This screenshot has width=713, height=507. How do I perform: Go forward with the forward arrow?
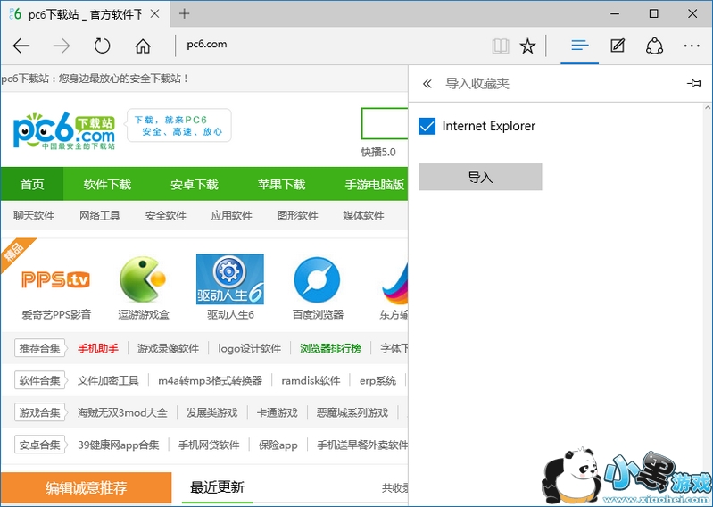tap(62, 46)
